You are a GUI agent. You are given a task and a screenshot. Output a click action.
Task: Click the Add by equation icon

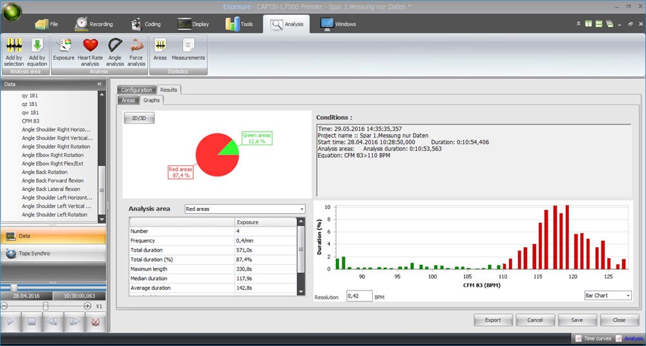[37, 46]
